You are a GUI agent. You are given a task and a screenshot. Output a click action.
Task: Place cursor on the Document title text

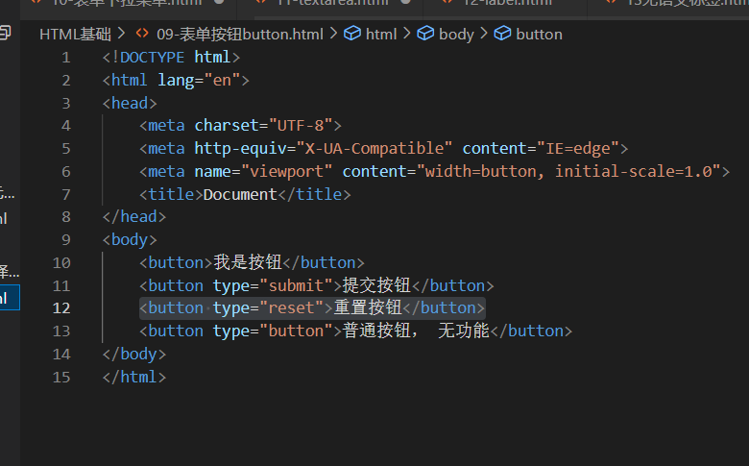click(x=238, y=194)
